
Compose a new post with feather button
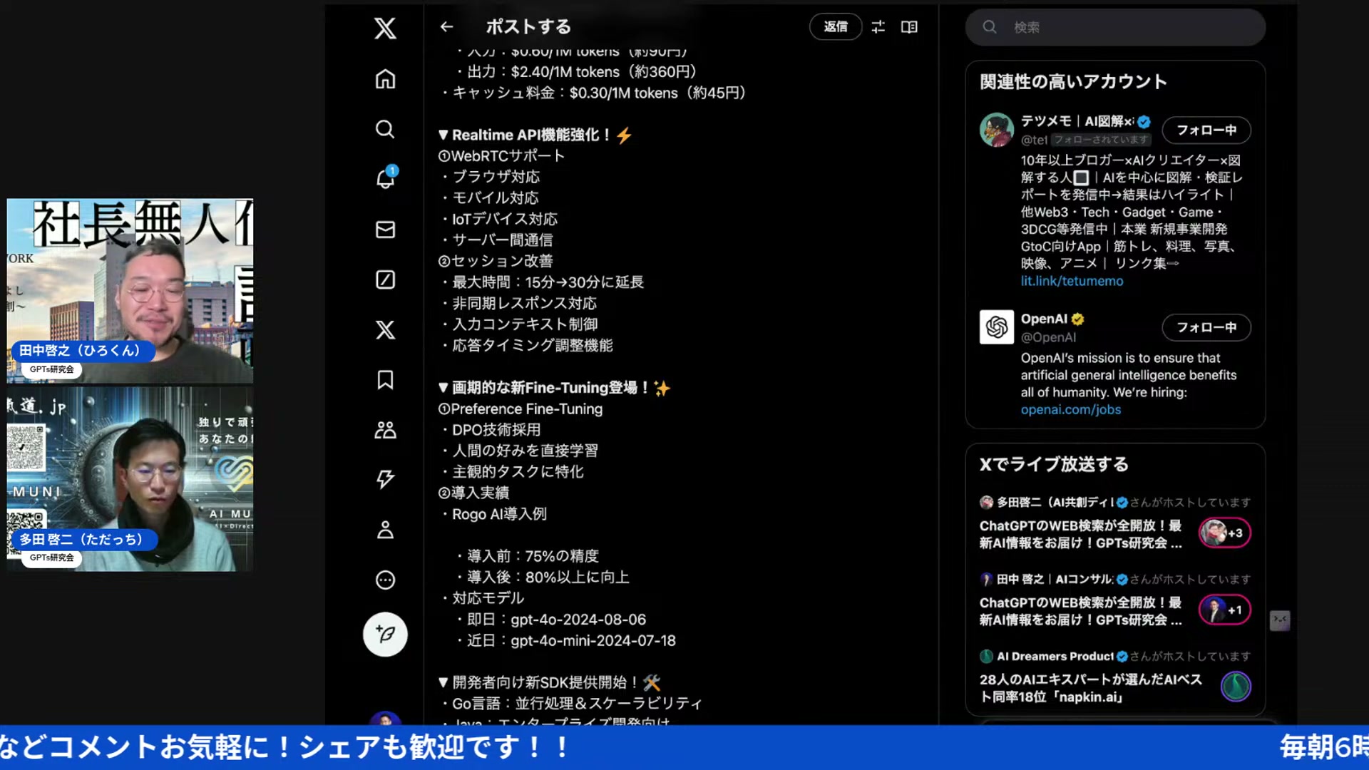(x=385, y=634)
